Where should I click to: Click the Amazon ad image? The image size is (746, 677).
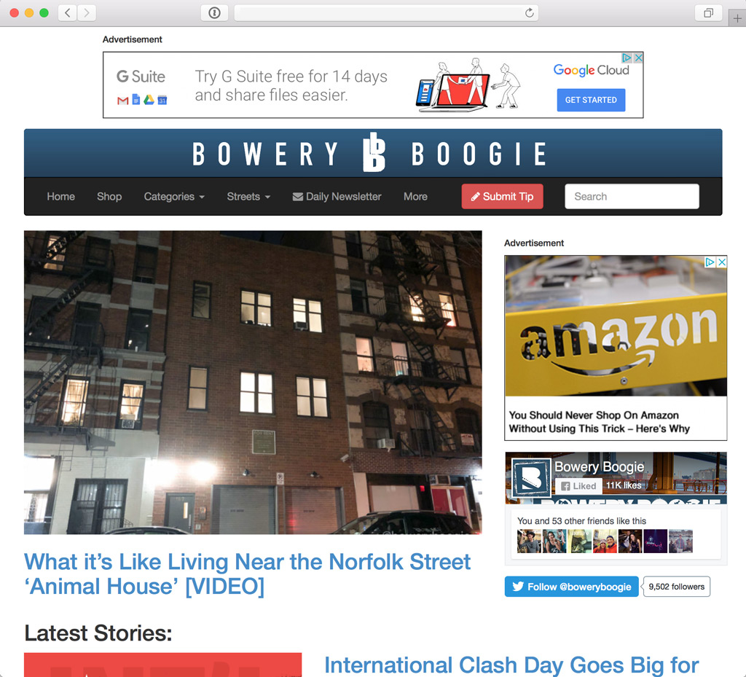(616, 326)
